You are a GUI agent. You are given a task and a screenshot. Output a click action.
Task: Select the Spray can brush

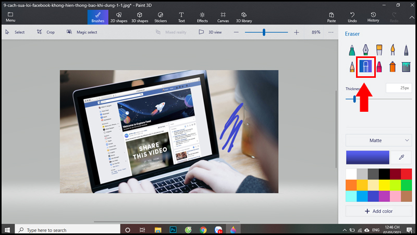click(393, 67)
